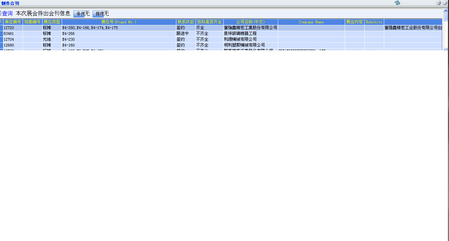Click the scroll-up arrow of vertical scrollbar

click(446, 11)
